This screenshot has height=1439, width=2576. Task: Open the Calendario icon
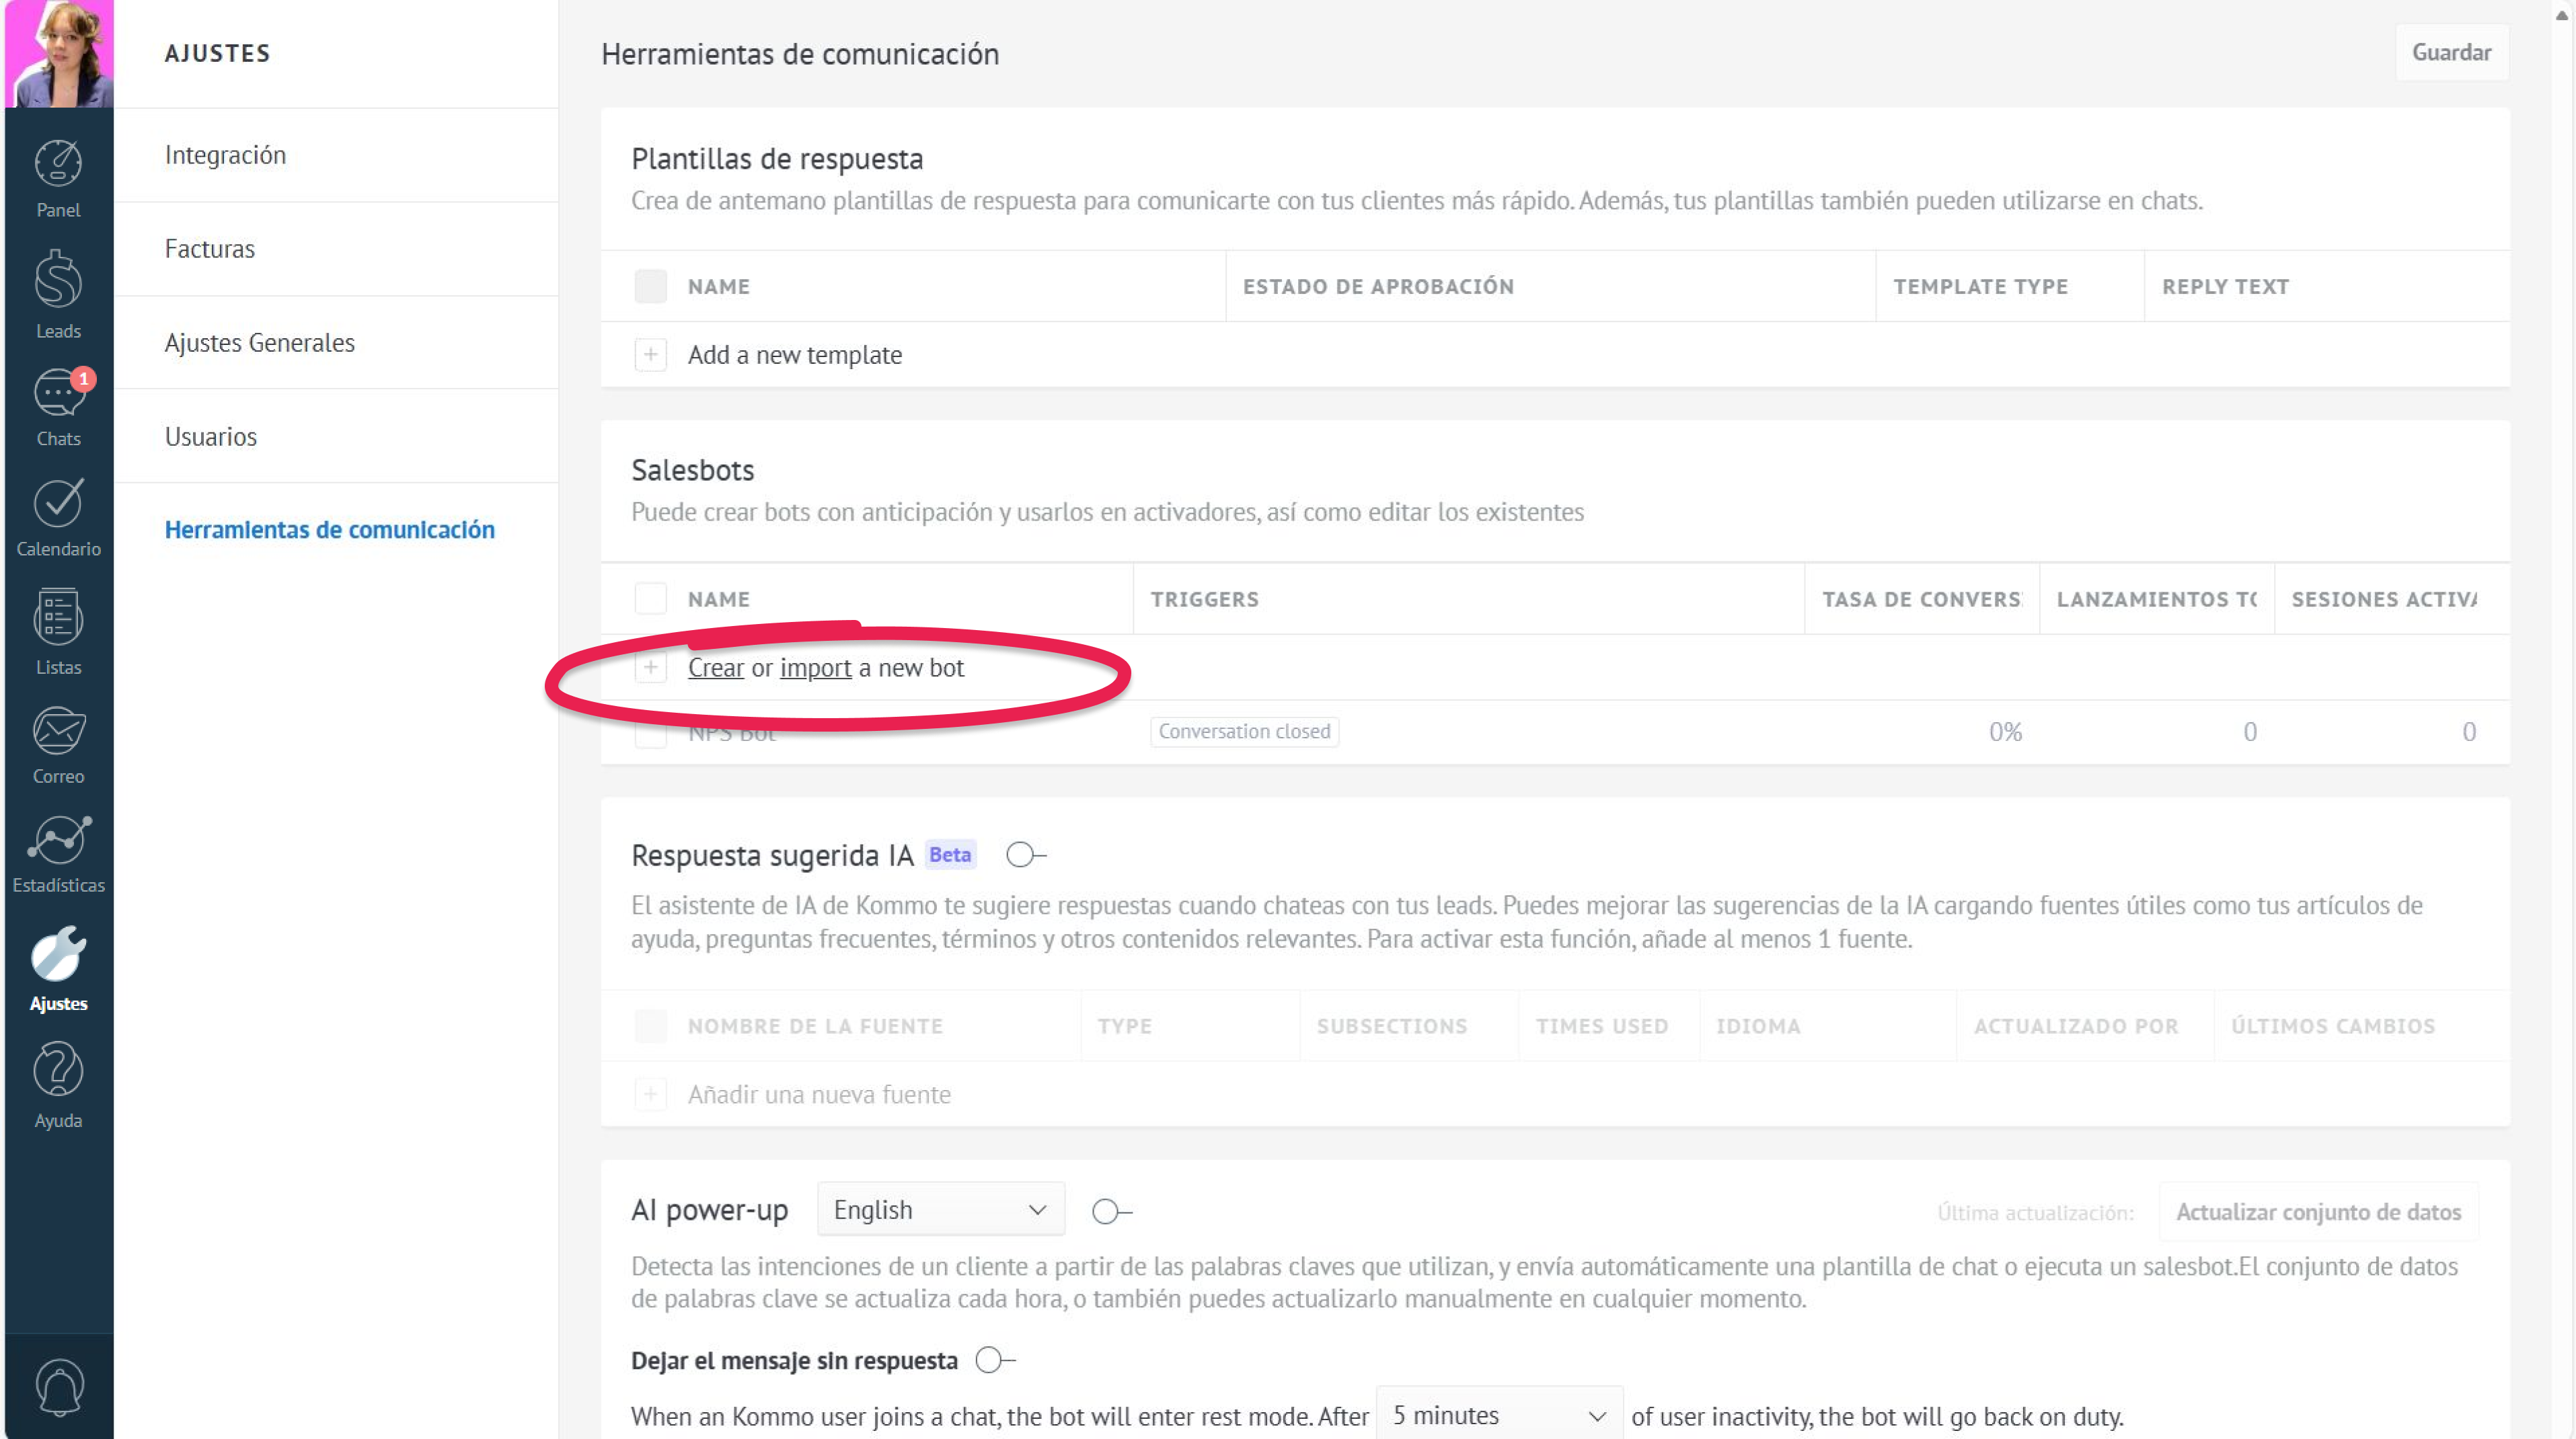58,516
